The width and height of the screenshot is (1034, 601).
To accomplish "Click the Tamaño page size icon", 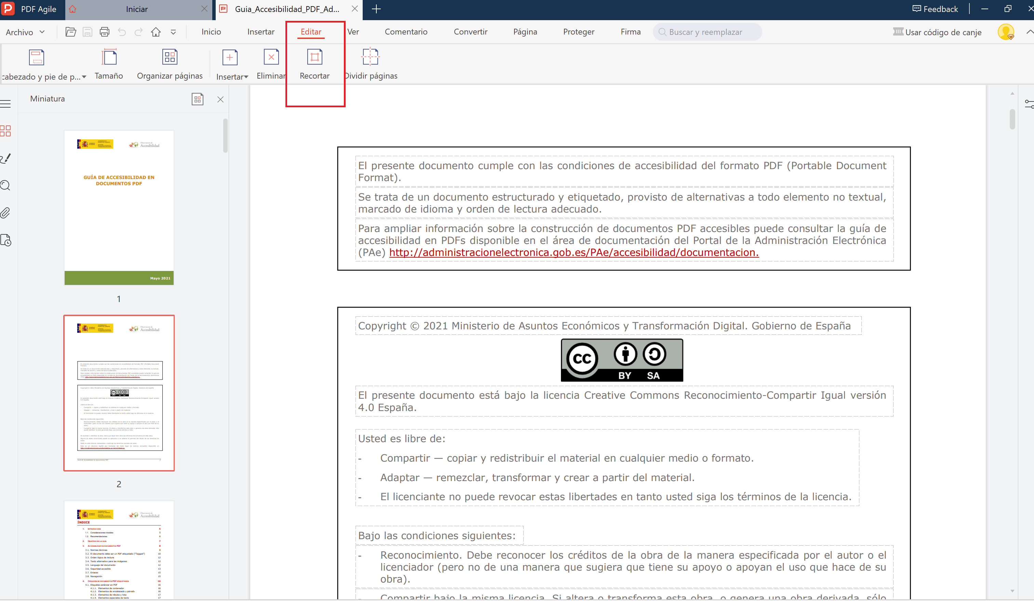I will tap(109, 57).
